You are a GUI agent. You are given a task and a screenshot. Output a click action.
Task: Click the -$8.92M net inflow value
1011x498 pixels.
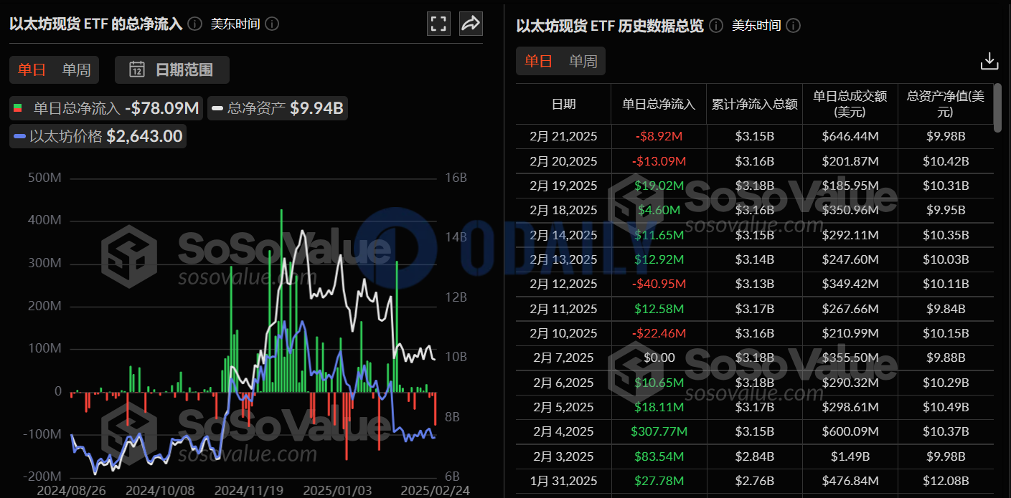[659, 136]
